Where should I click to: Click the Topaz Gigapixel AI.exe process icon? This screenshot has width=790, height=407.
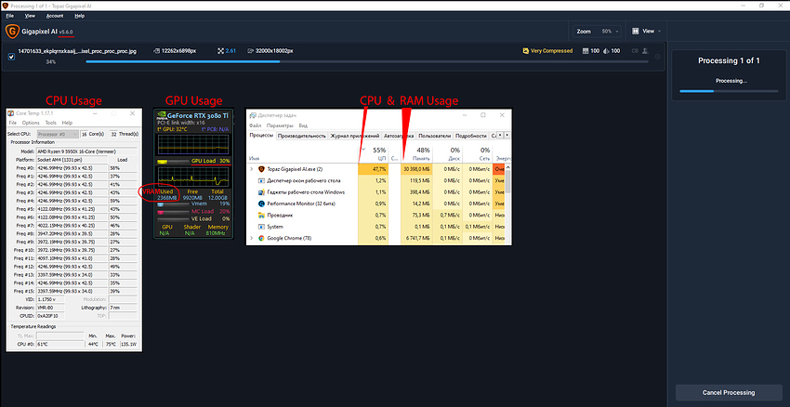coord(261,169)
